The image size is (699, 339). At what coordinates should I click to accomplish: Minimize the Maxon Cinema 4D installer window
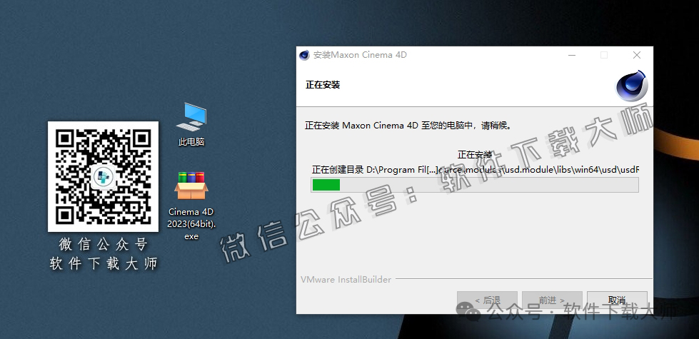coord(572,55)
